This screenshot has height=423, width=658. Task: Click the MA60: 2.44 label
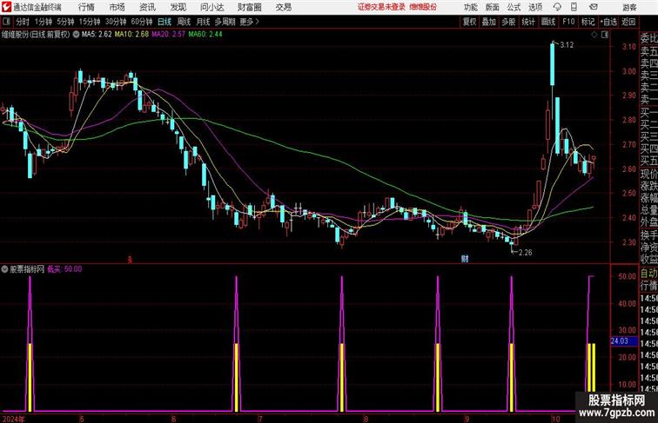coord(205,35)
